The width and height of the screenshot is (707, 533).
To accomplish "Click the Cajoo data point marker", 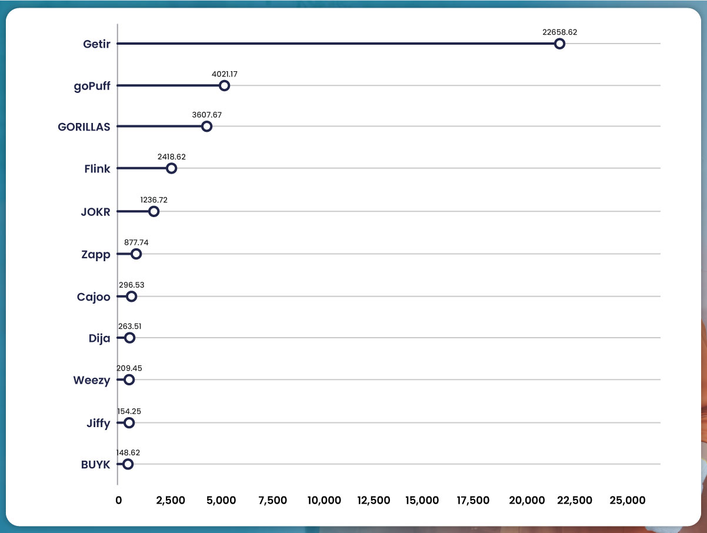I will pos(131,297).
